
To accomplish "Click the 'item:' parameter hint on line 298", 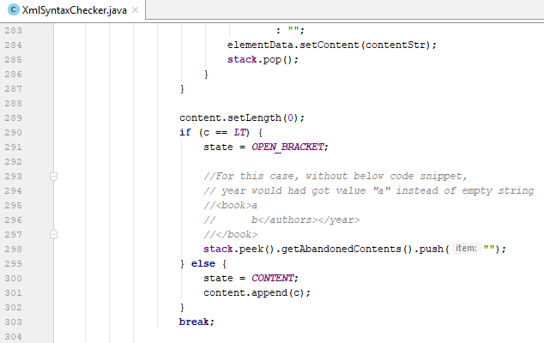I will click(x=466, y=249).
